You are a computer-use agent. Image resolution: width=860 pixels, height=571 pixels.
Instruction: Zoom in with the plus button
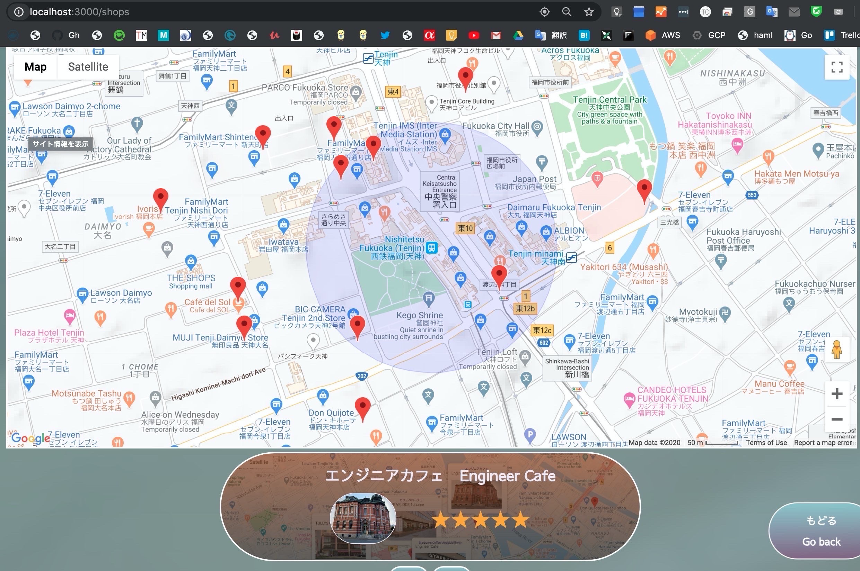pos(837,394)
